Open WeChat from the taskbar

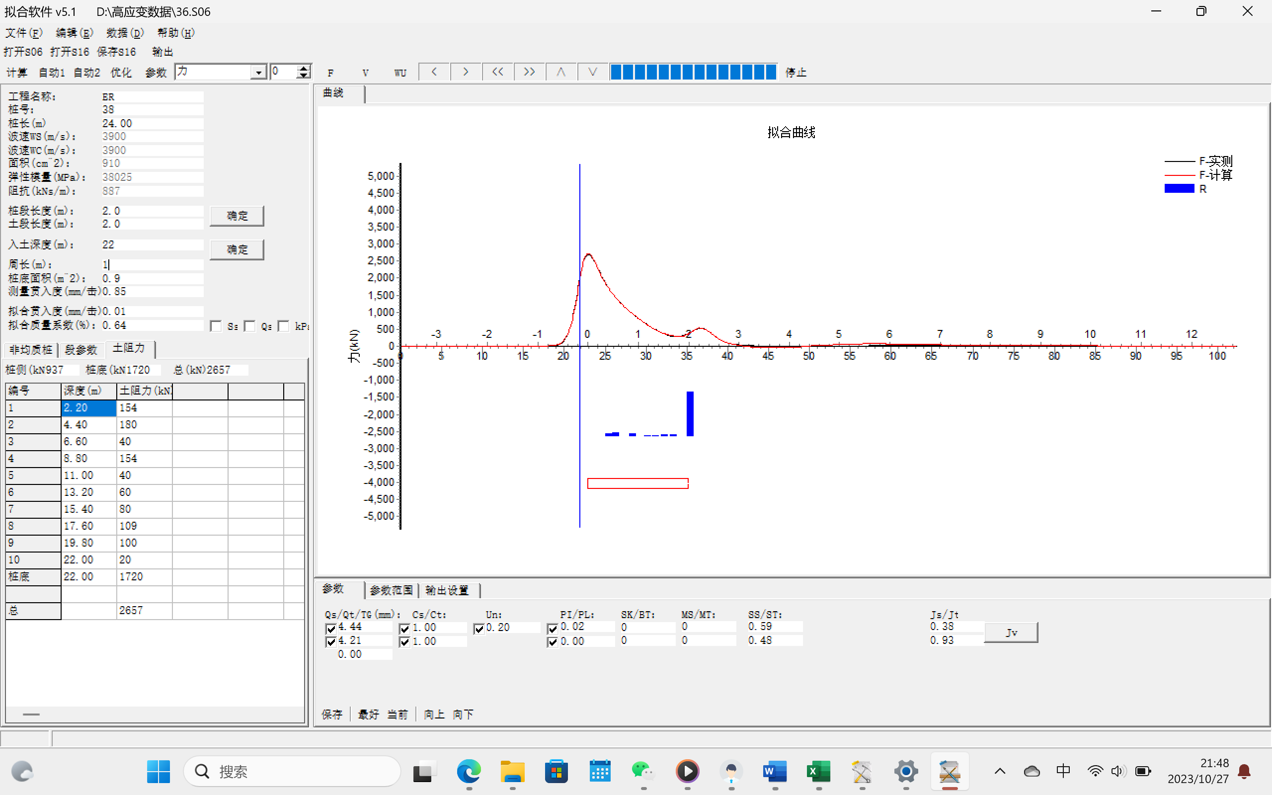click(x=643, y=771)
